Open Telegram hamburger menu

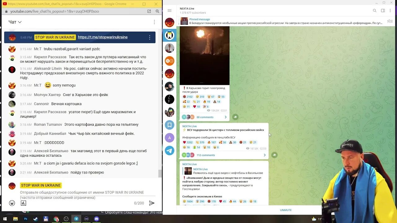169,11
